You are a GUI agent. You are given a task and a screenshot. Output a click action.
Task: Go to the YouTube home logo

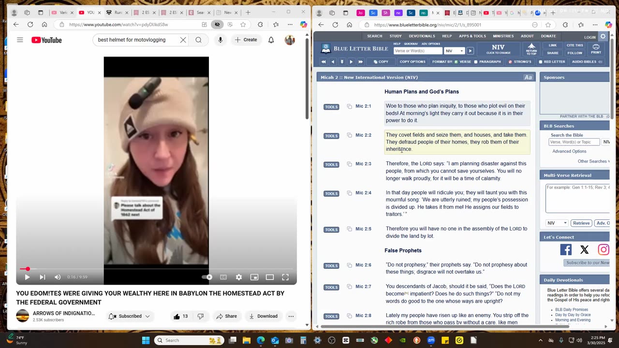tap(46, 40)
